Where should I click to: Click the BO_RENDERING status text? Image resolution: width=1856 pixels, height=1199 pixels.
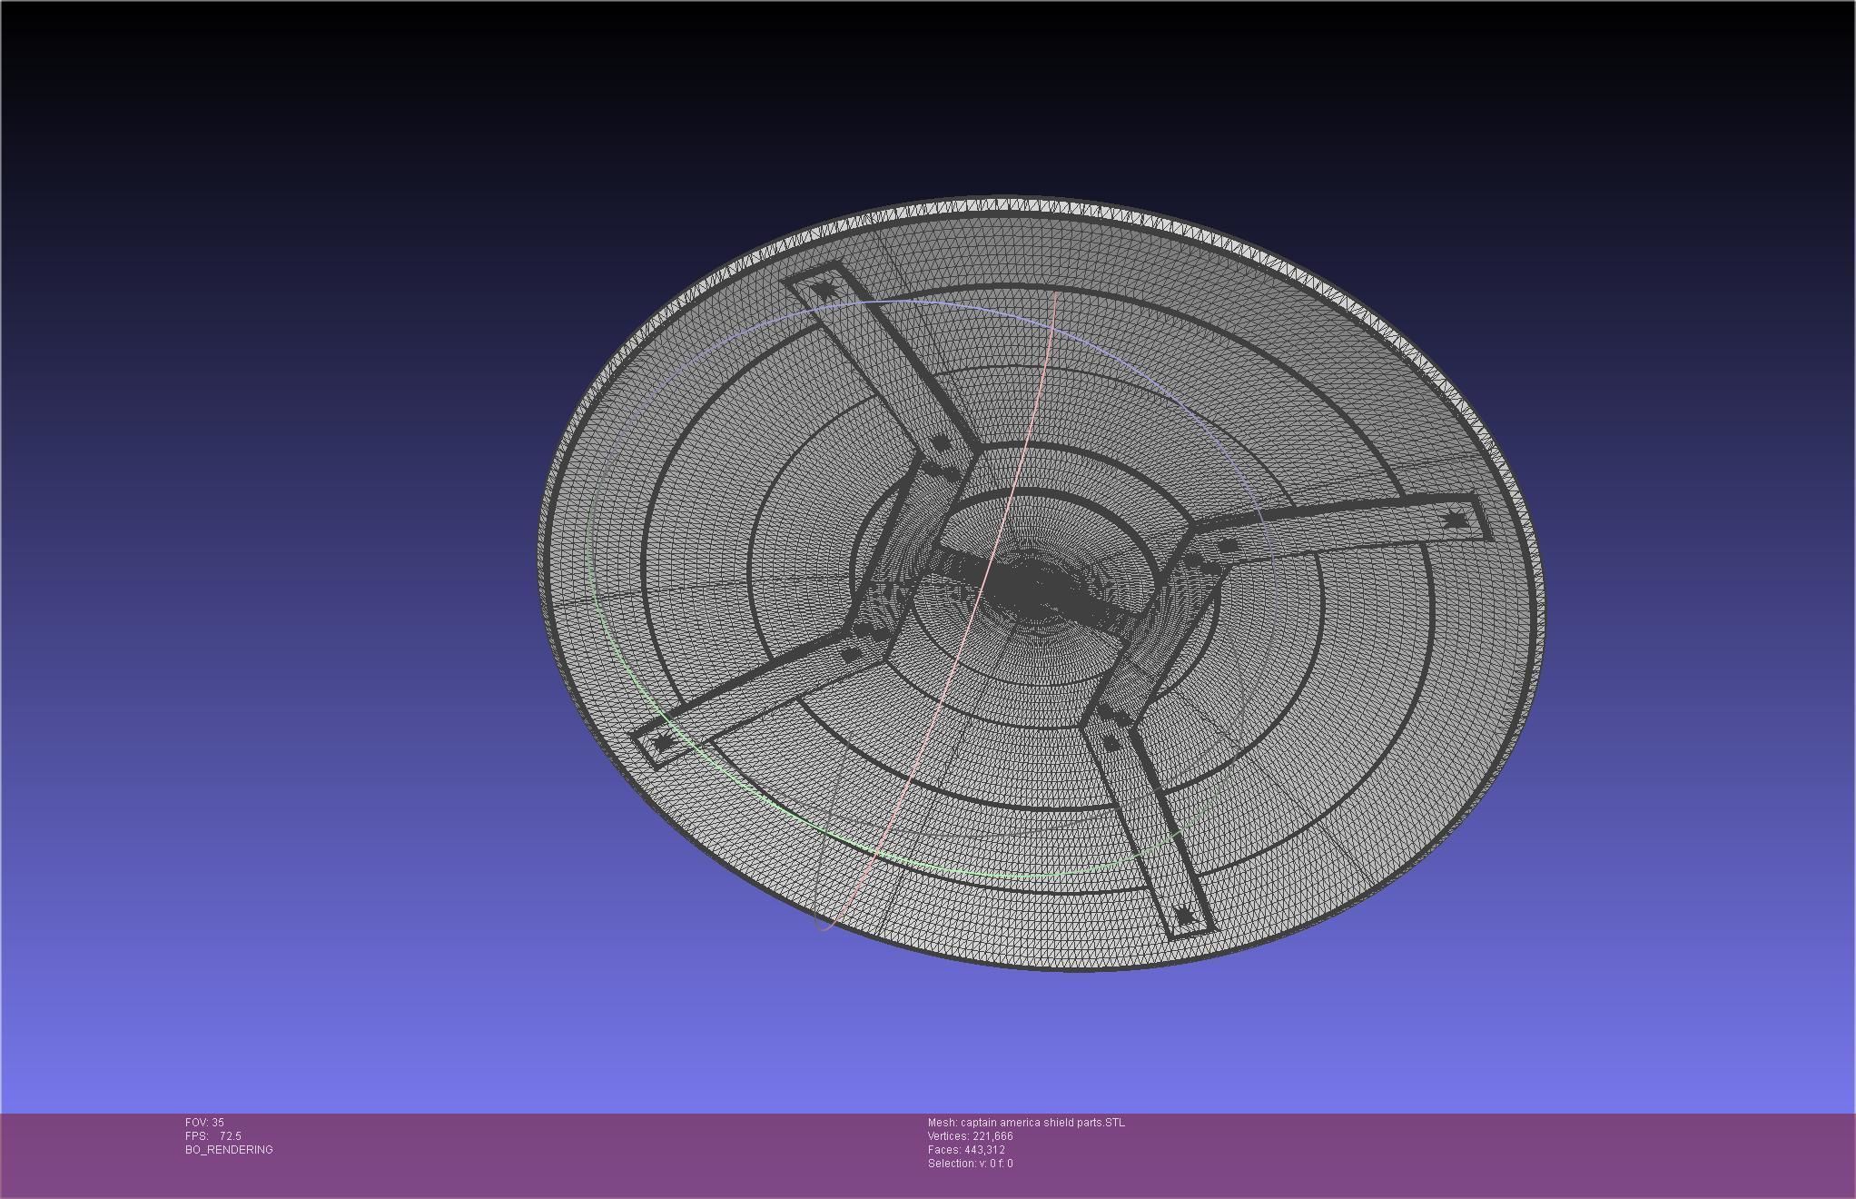(229, 1150)
